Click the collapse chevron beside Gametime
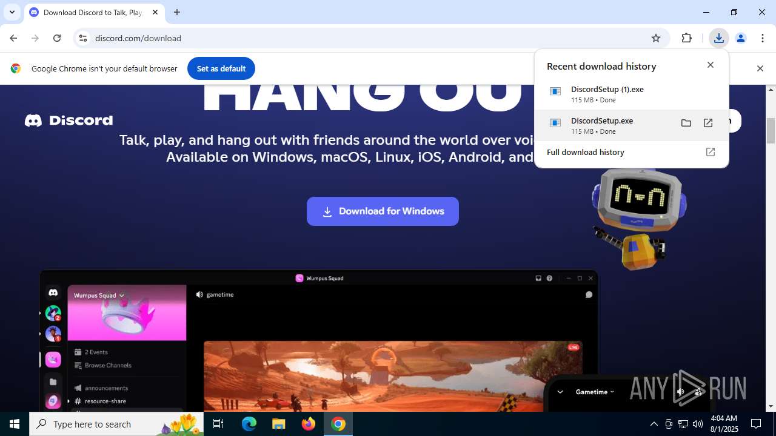Screen dimensions: 776x436 pos(560,392)
